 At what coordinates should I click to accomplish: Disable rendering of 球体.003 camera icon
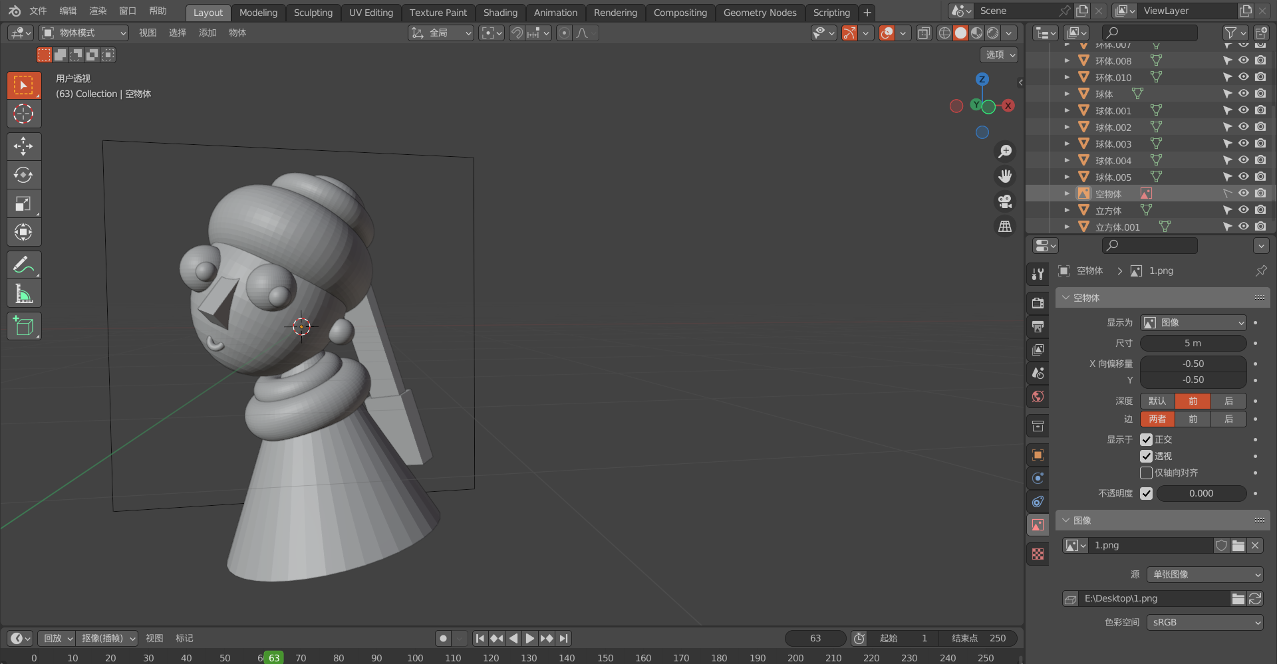[1260, 144]
